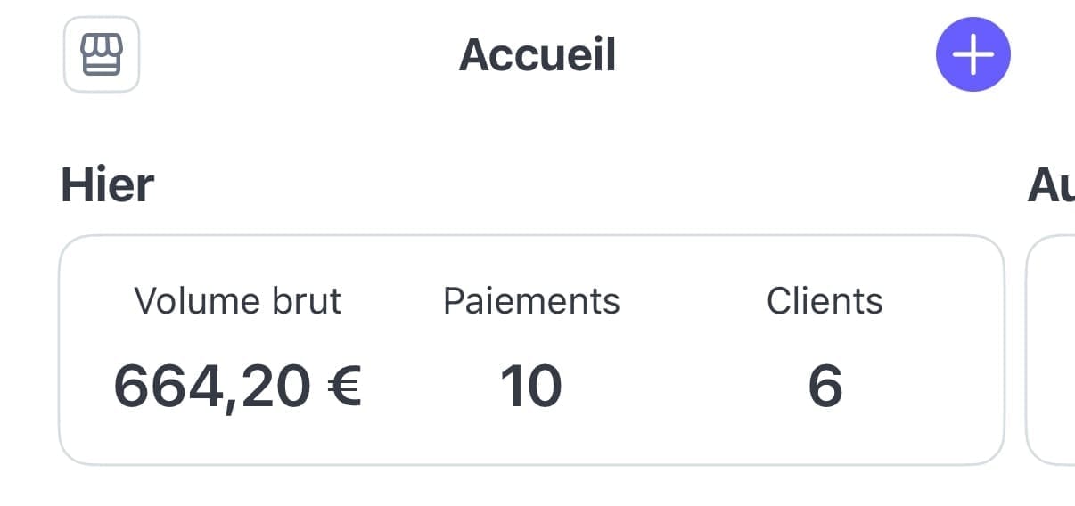The height and width of the screenshot is (506, 1075).
Task: Show the partially visible Au section heading
Action: pos(1051,186)
